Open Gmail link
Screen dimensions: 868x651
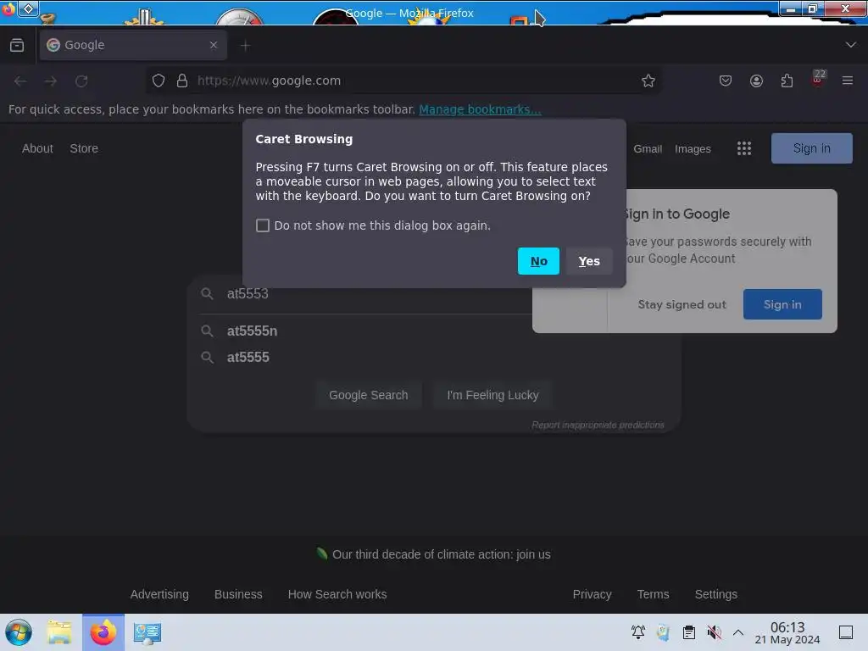tap(648, 149)
